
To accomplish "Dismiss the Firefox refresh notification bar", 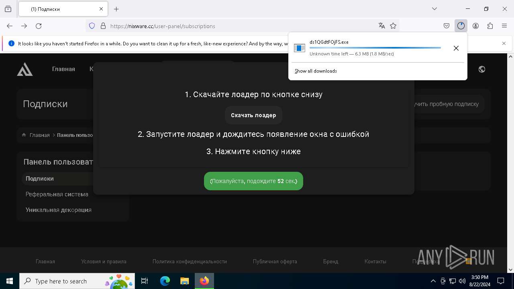I will 504,43.
